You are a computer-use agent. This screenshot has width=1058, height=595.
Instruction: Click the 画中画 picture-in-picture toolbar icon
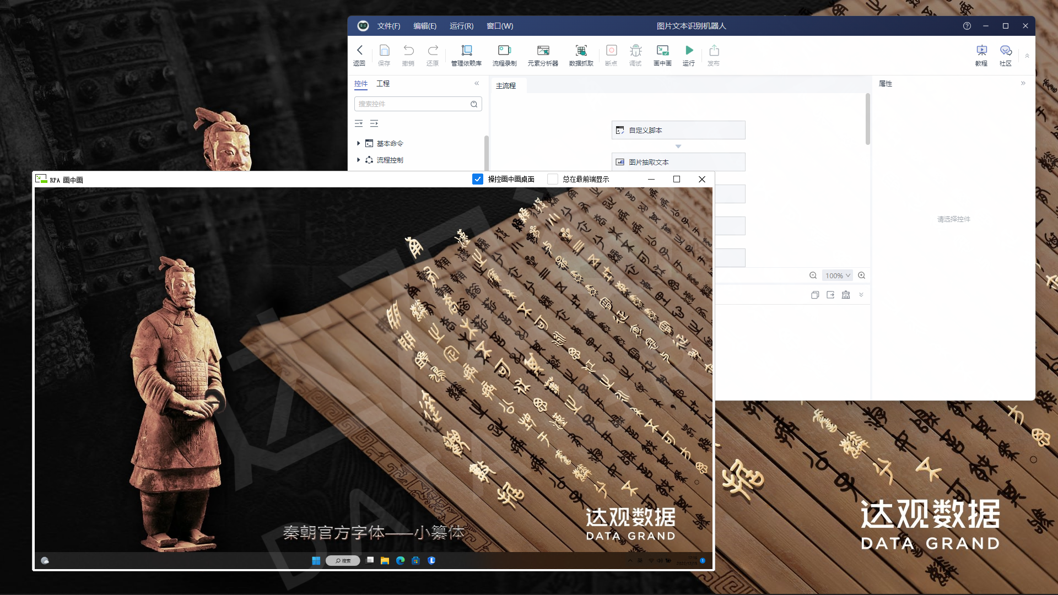[x=662, y=51]
